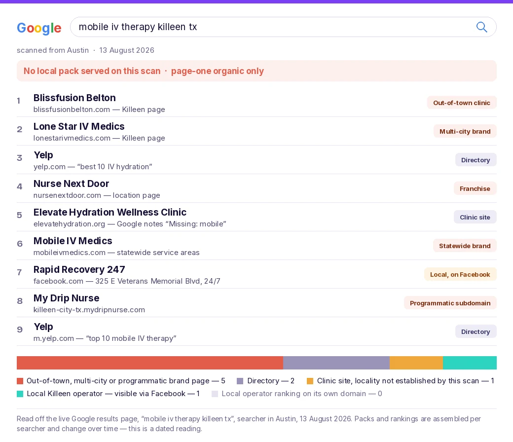Click the Google logo
Viewport: 513px width, 442px height.
tap(39, 28)
